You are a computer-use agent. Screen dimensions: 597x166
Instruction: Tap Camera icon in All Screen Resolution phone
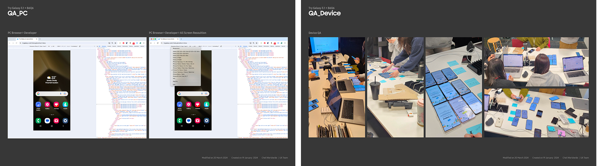[197, 121]
